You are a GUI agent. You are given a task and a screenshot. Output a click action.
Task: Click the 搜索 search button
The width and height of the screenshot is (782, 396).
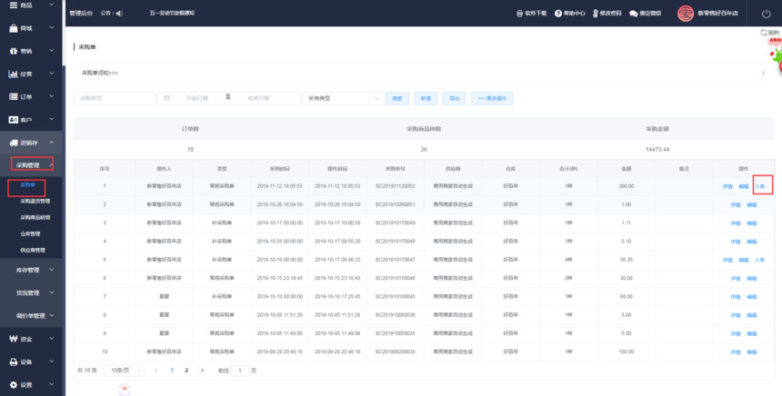(x=397, y=98)
